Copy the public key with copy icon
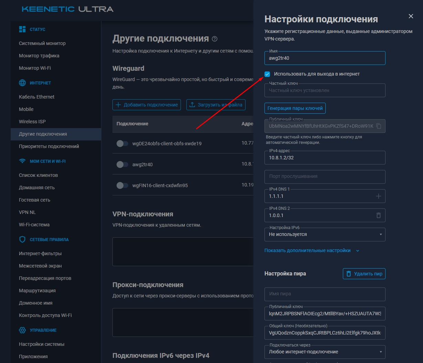This screenshot has height=363, width=423. pyautogui.click(x=379, y=126)
